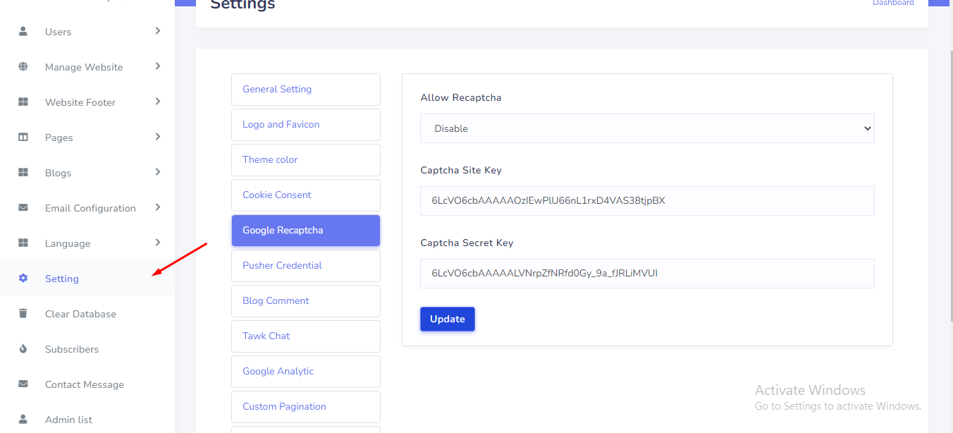This screenshot has height=433, width=953.
Task: Click the Pages layout icon
Action: 23,138
